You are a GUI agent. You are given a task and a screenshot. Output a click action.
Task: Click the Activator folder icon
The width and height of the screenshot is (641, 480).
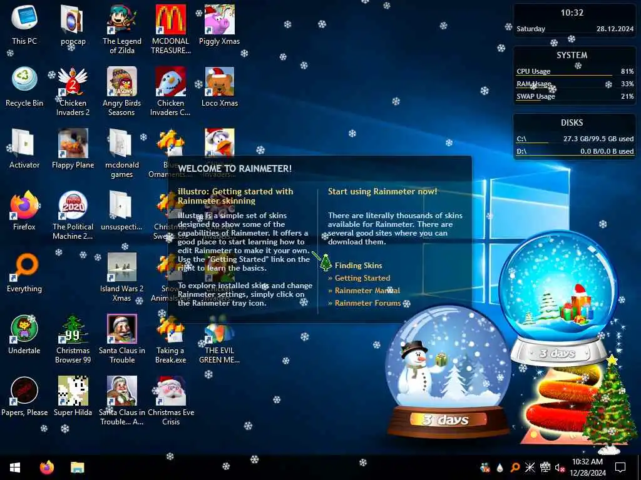point(24,149)
